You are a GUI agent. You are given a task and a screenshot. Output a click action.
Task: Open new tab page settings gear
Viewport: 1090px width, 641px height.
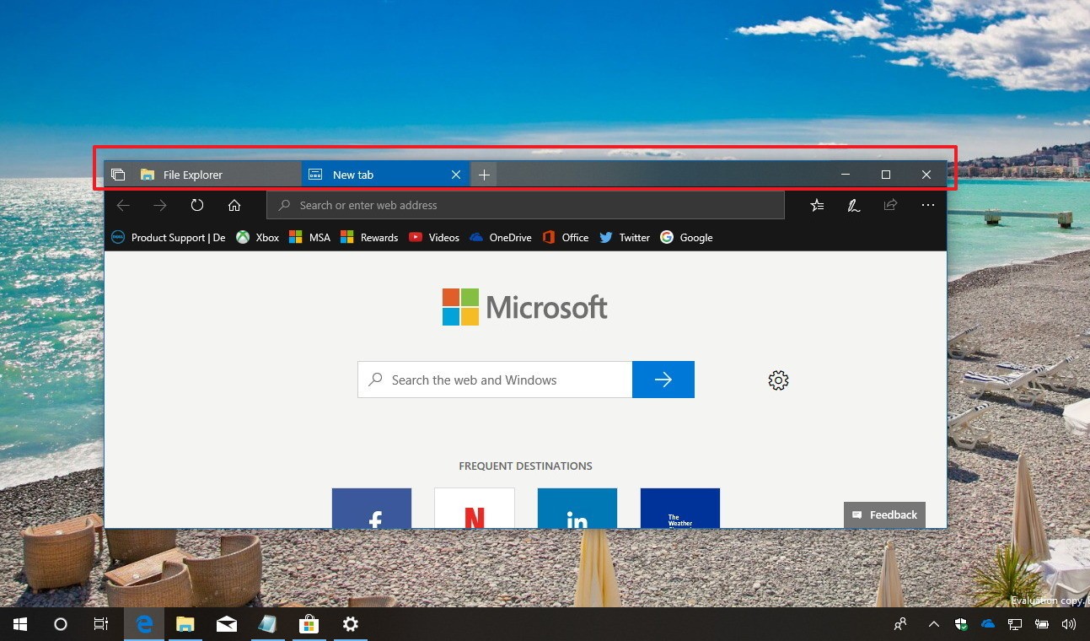point(778,380)
